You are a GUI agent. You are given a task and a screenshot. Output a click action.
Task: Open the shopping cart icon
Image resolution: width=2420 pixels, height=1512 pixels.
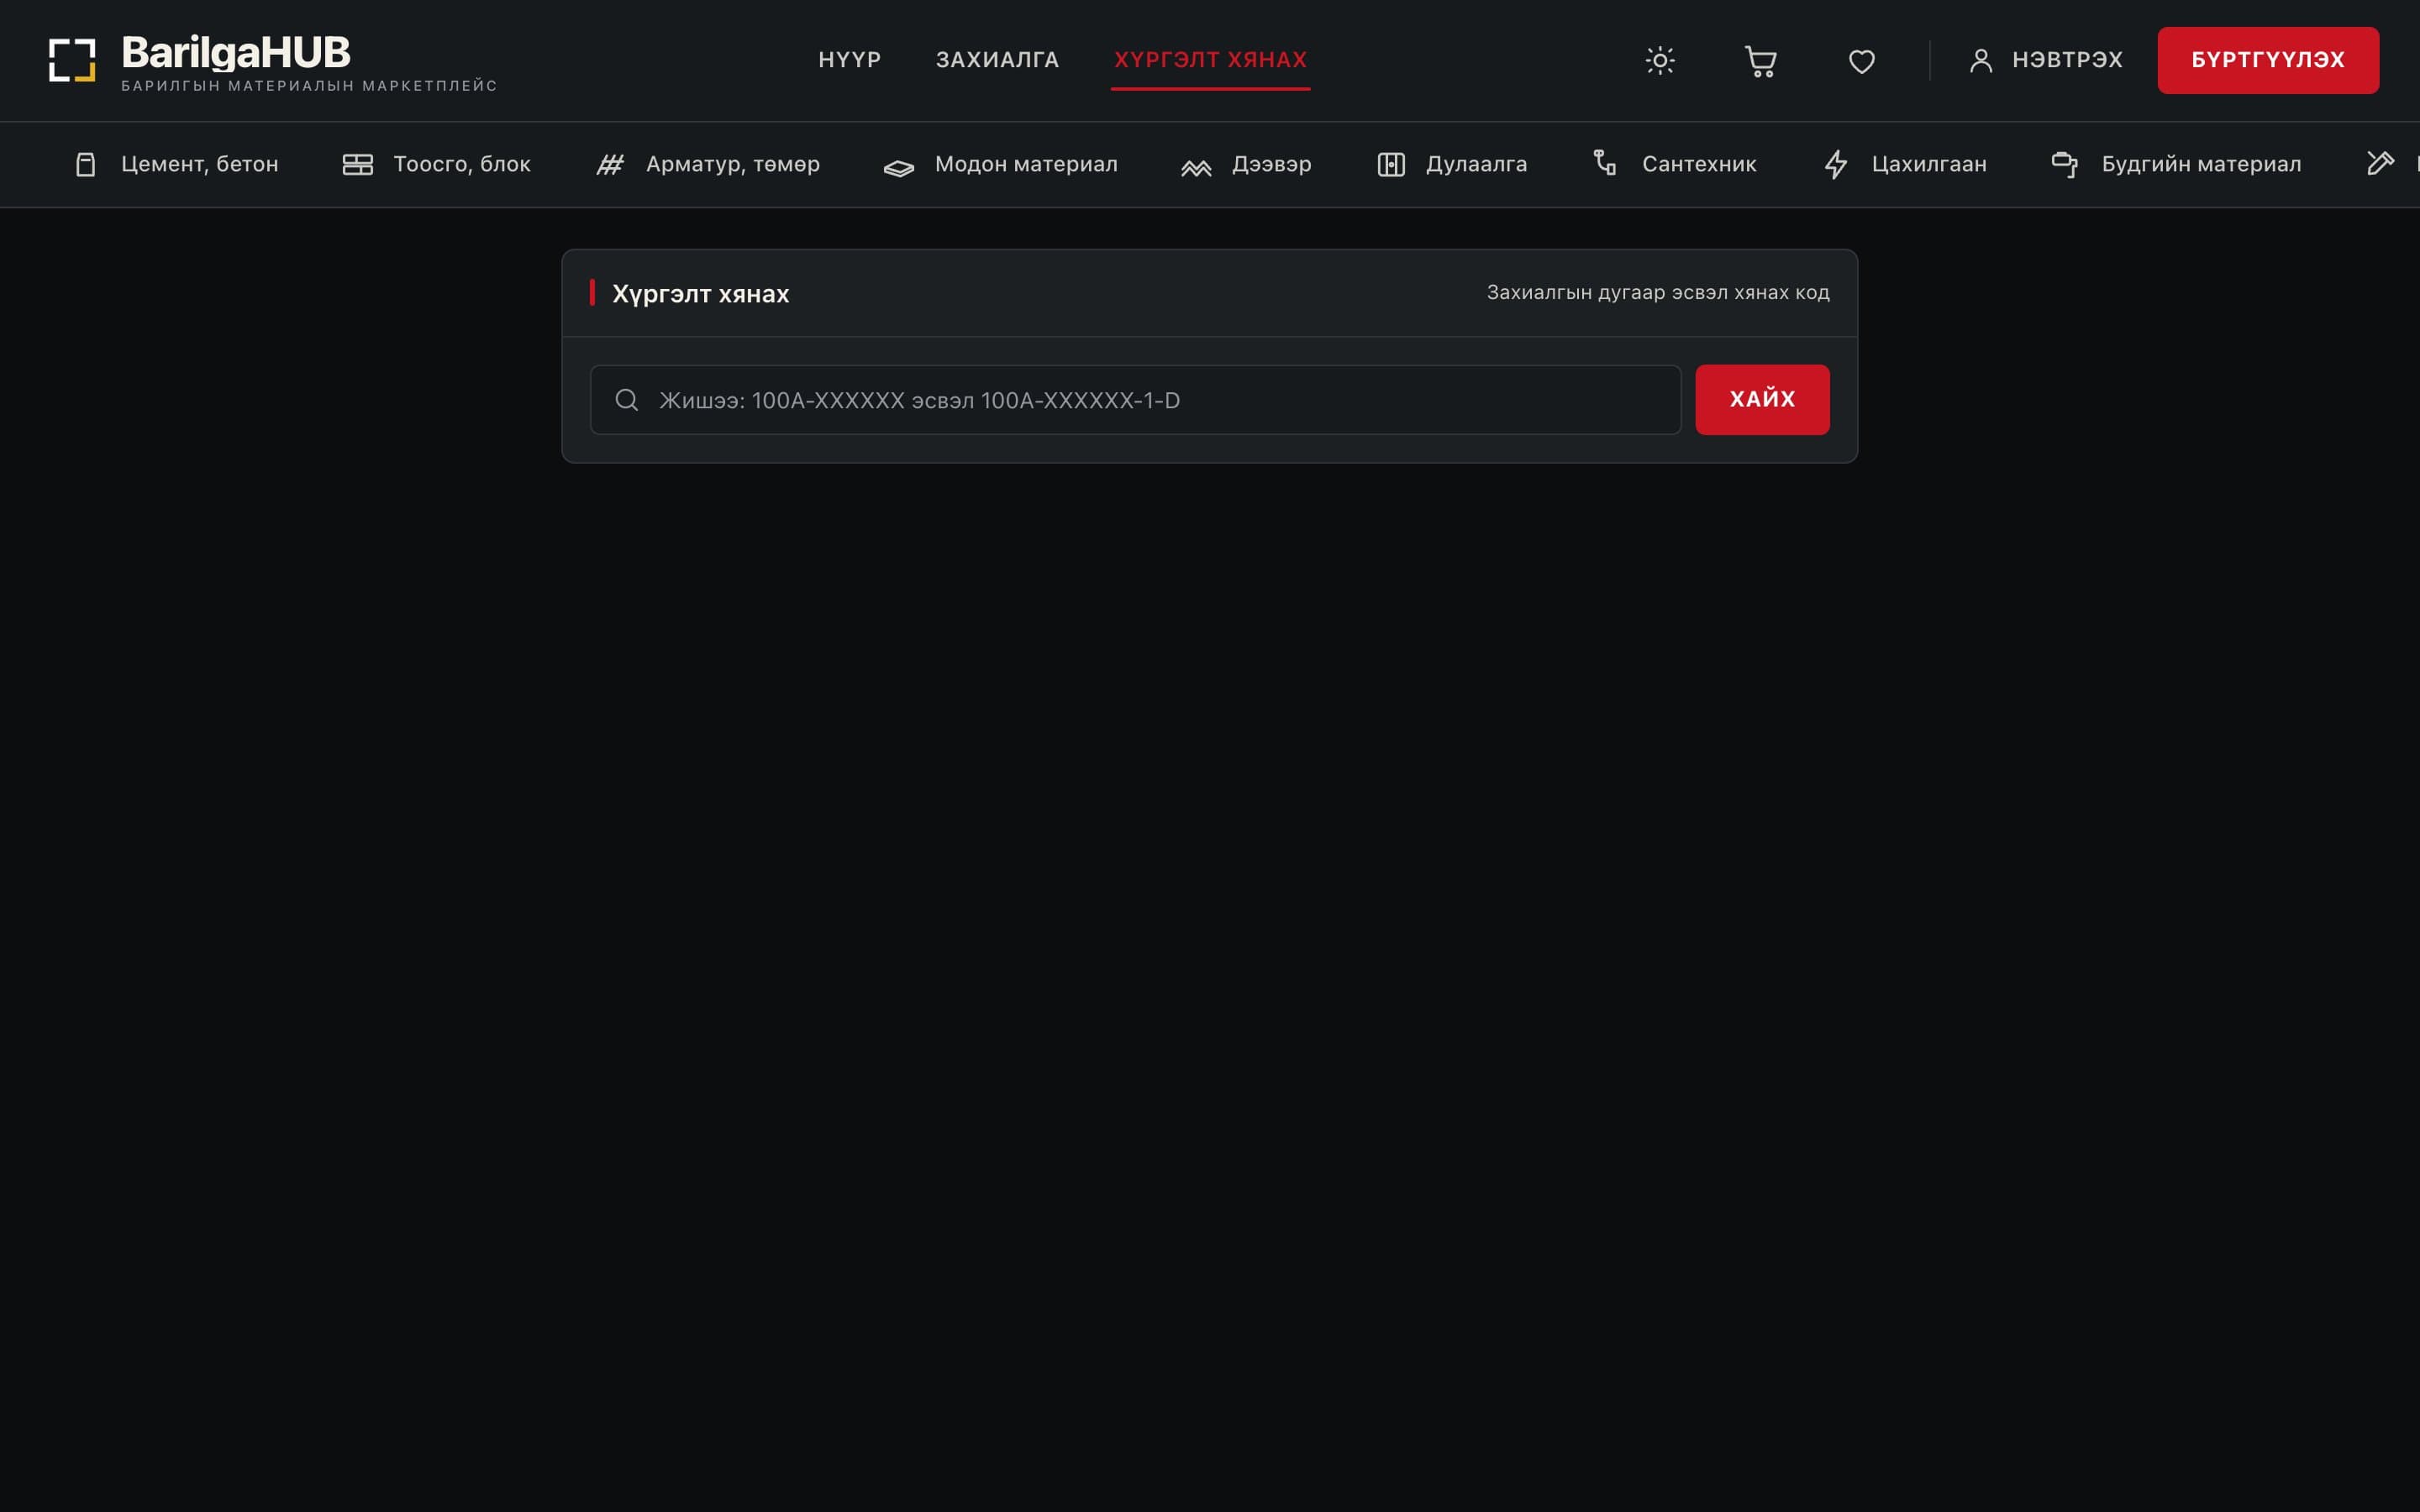(x=1760, y=61)
